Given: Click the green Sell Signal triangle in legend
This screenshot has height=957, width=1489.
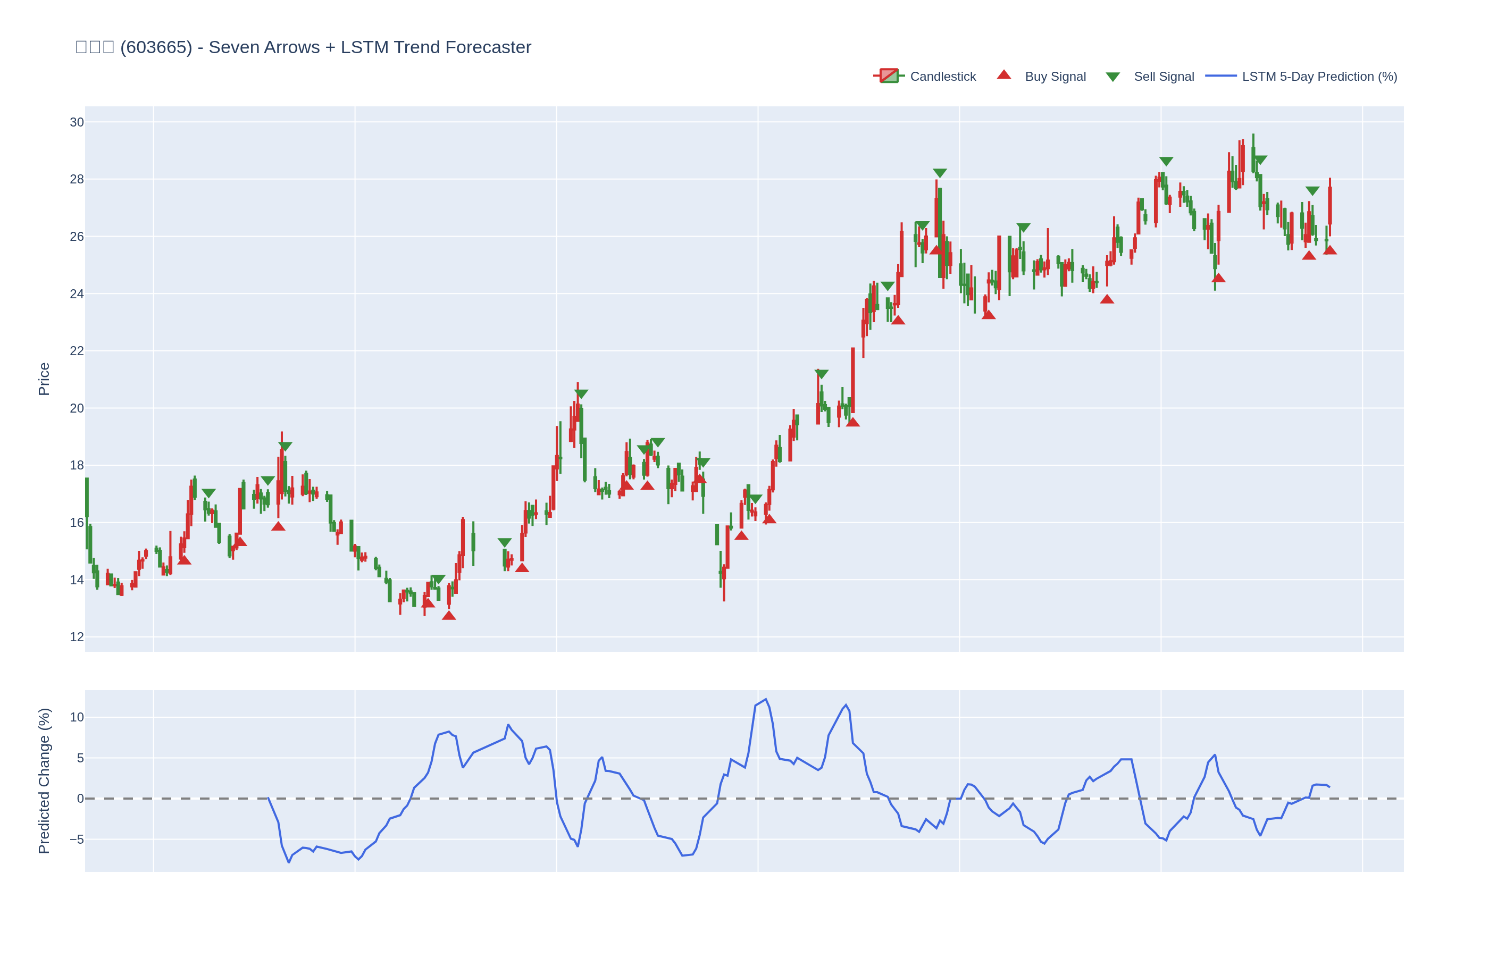Looking at the screenshot, I should click(1112, 77).
